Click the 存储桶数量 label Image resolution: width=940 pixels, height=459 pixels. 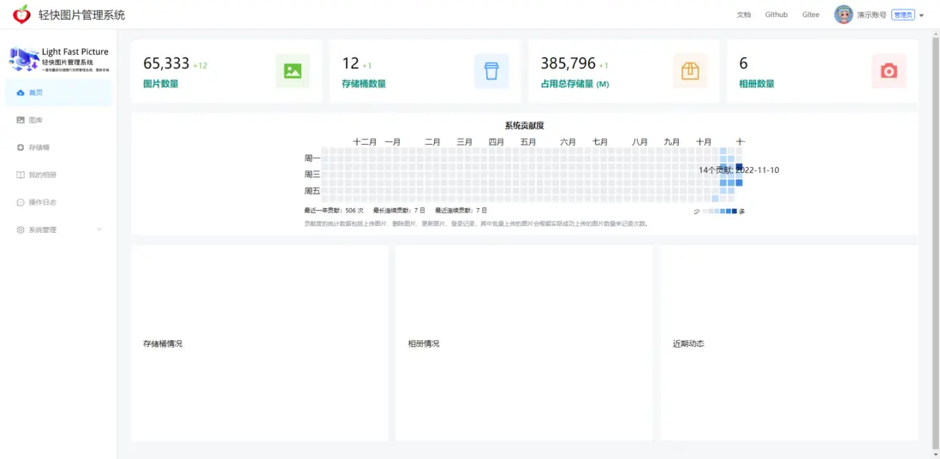(364, 84)
